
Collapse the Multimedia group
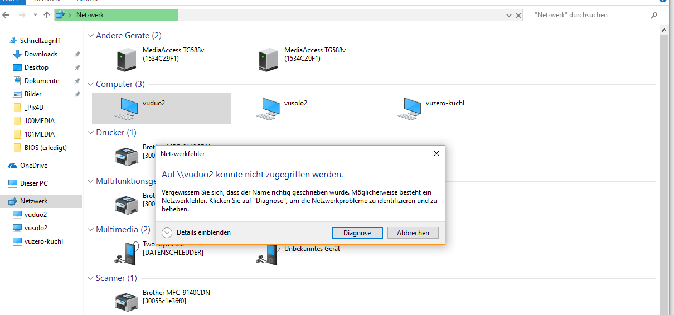91,230
